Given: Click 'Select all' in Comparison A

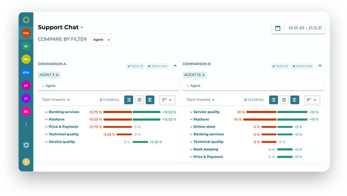Looking at the screenshot, I should click(136, 66).
